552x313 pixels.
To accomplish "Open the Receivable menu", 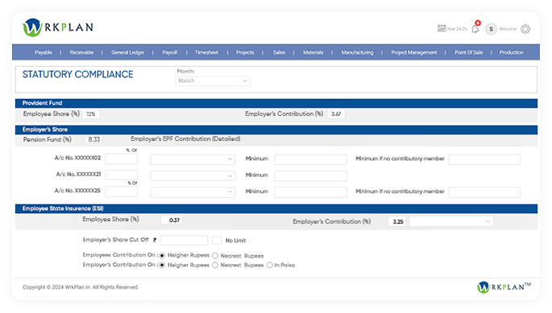I will tap(81, 52).
